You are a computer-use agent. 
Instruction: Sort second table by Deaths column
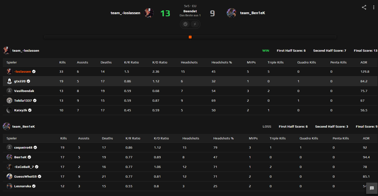pyautogui.click(x=107, y=138)
